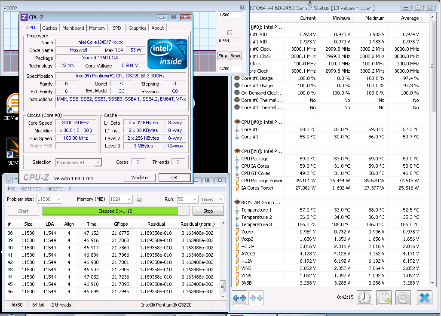Viewport: 441px width, 316px height.
Task: Open the Settings menu in stress test
Action: pyautogui.click(x=31, y=189)
